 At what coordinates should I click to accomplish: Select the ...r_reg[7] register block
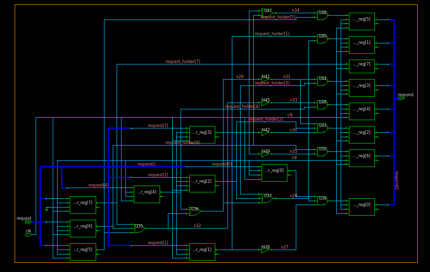82,205
